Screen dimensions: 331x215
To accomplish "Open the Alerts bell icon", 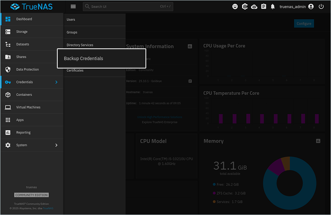I will pos(273,7).
